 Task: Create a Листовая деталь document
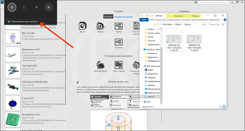pyautogui.click(x=100, y=66)
